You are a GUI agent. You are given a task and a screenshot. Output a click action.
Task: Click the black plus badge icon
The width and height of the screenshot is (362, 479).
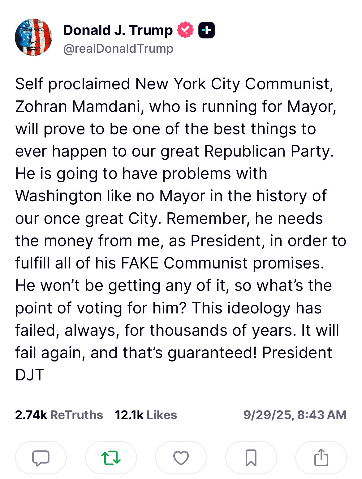click(207, 30)
